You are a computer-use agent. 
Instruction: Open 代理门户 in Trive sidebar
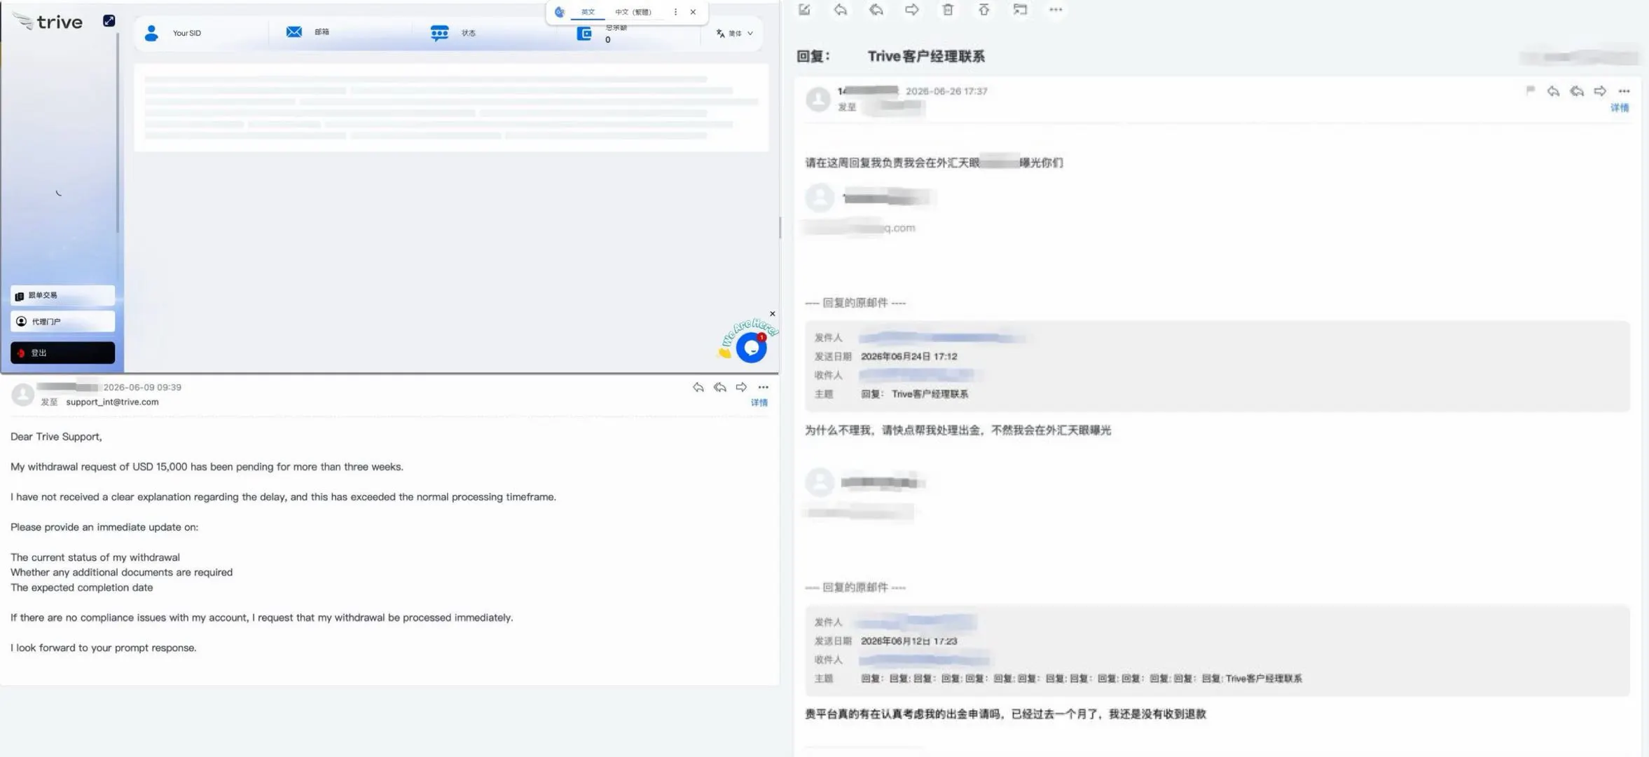62,321
